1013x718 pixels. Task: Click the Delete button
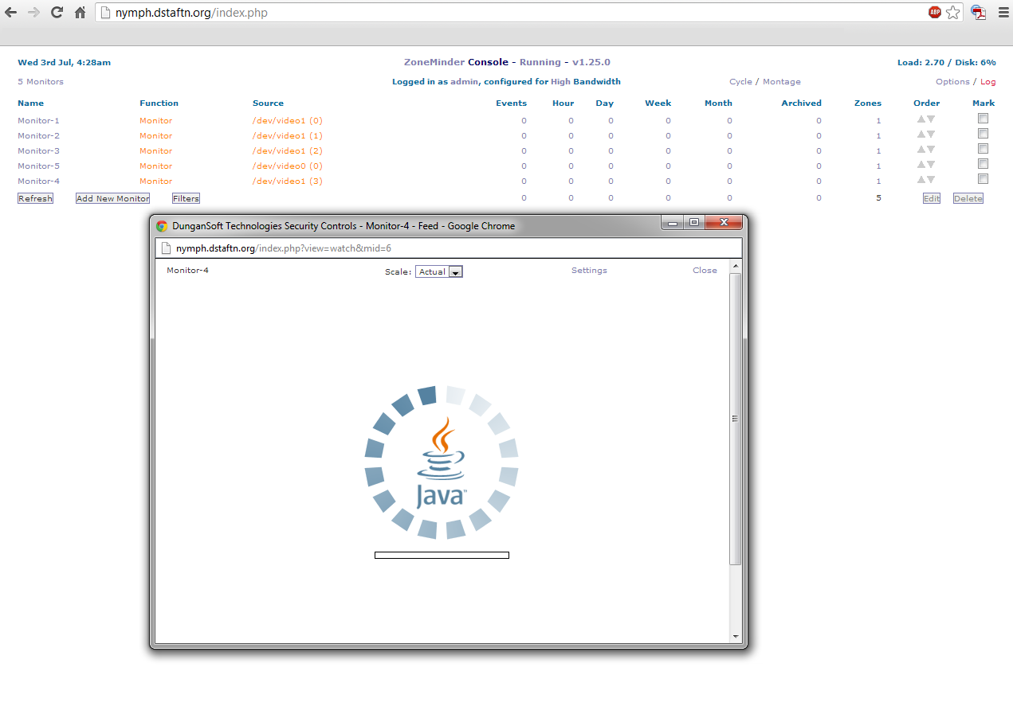coord(968,198)
